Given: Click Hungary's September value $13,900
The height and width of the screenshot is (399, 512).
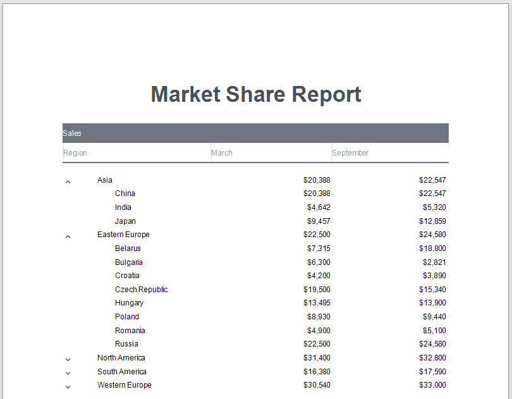Looking at the screenshot, I should [x=432, y=303].
